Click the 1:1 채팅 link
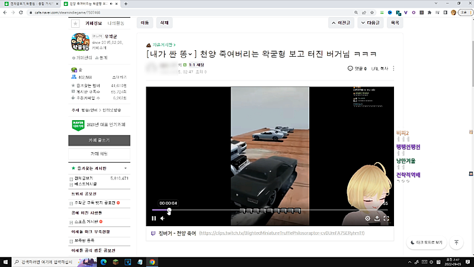Image resolution: width=474 pixels, height=267 pixels. pyautogui.click(x=197, y=65)
